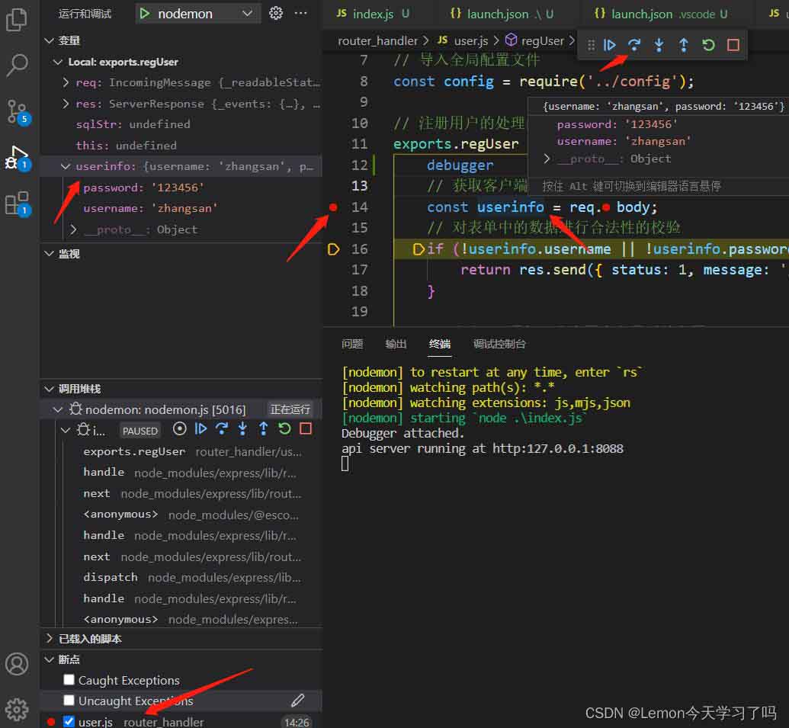Open the Accounts menu icon
The height and width of the screenshot is (728, 789).
[x=17, y=664]
